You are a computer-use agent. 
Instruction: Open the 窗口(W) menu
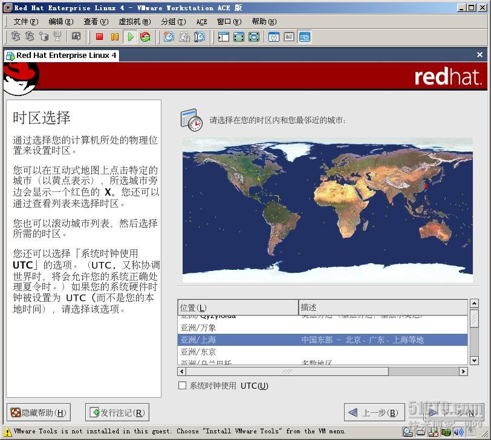click(x=229, y=22)
